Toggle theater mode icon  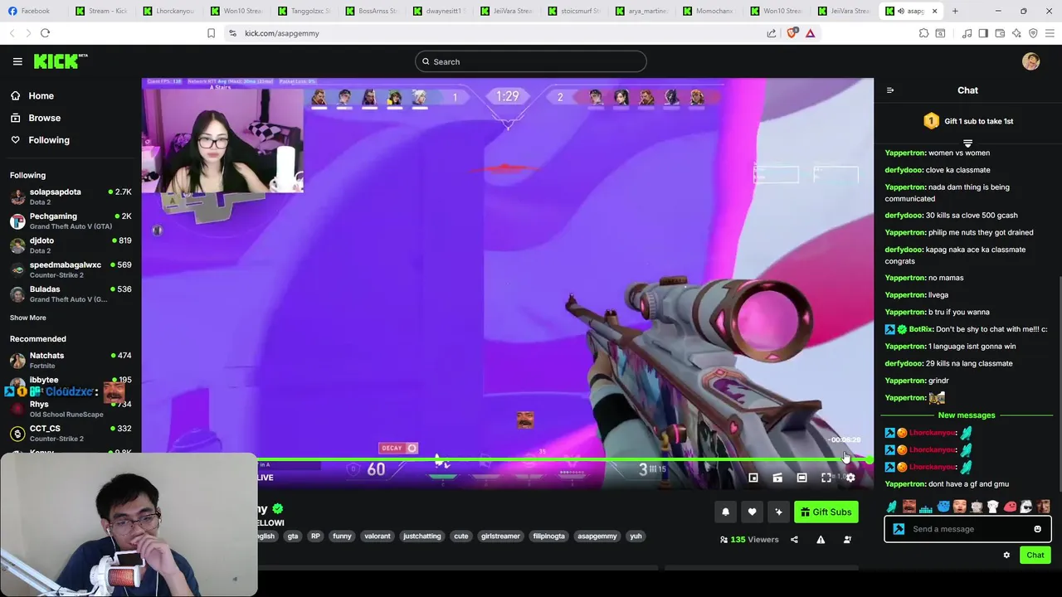[801, 478]
